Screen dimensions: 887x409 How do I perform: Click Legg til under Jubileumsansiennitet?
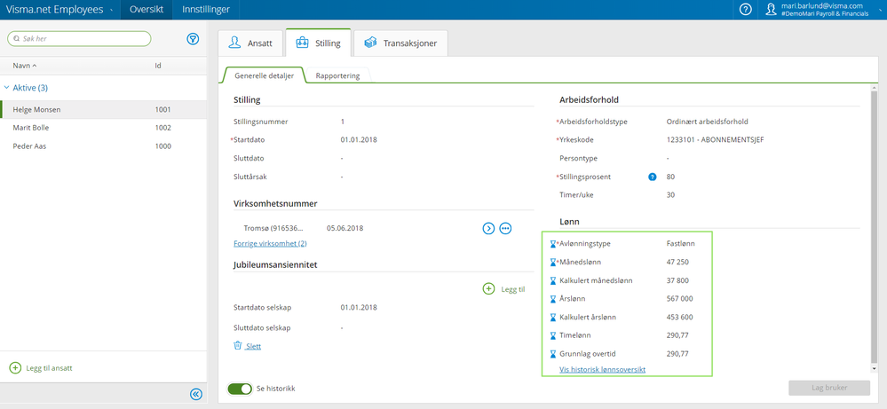(513, 288)
